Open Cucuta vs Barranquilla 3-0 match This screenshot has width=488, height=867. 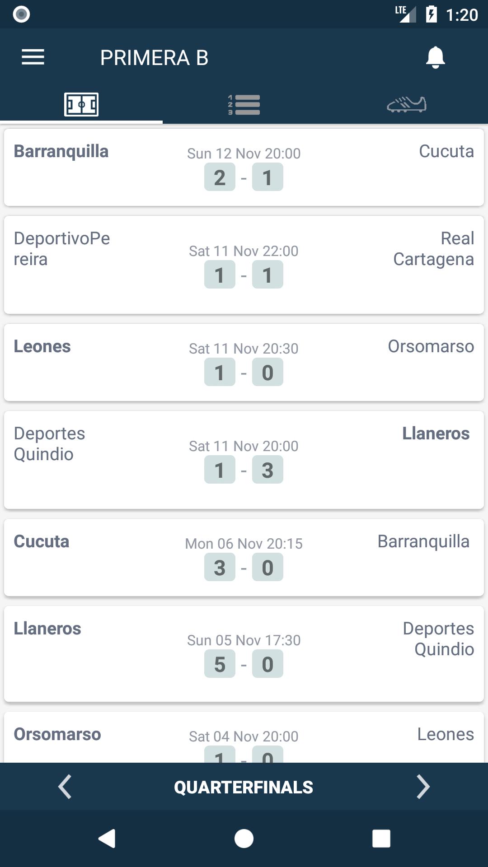point(244,558)
